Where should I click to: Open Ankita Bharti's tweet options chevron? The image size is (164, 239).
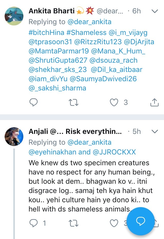pyautogui.click(x=155, y=11)
